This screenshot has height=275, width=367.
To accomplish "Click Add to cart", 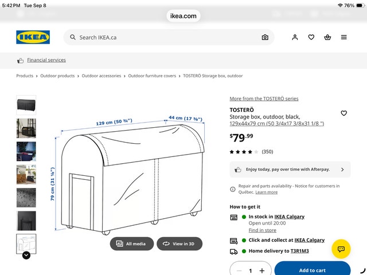I will click(x=312, y=269).
